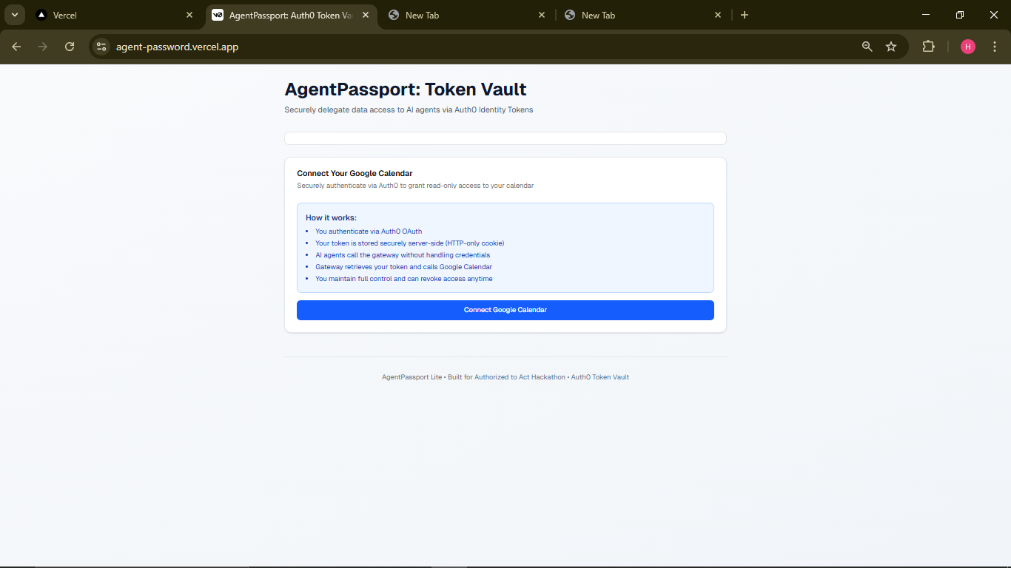
Task: Switch to the second New Tab
Action: click(643, 15)
